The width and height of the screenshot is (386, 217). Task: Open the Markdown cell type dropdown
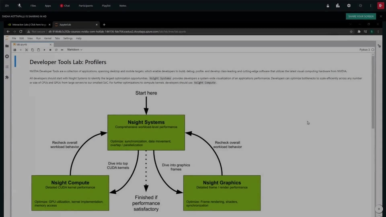coord(74,50)
